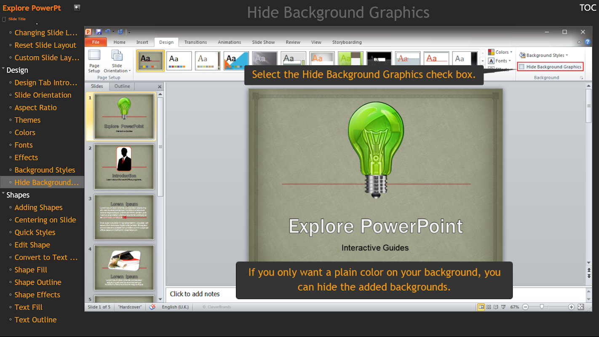Click the spell check icon in status bar

[x=152, y=307]
